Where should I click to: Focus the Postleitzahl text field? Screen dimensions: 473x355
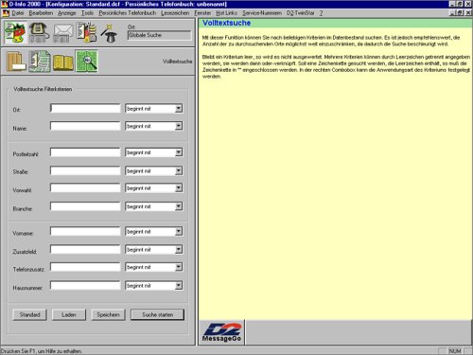85,152
